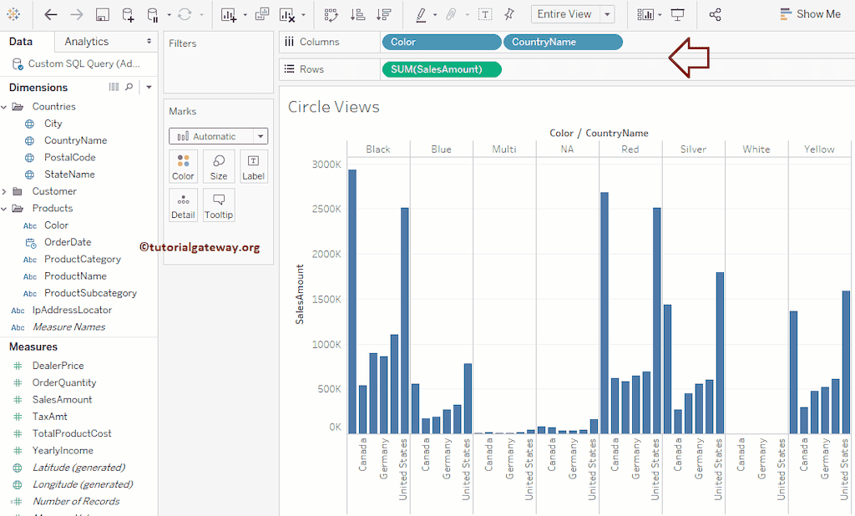The height and width of the screenshot is (516, 855).
Task: Toggle Presentation Mode in the toolbar
Action: 677,13
